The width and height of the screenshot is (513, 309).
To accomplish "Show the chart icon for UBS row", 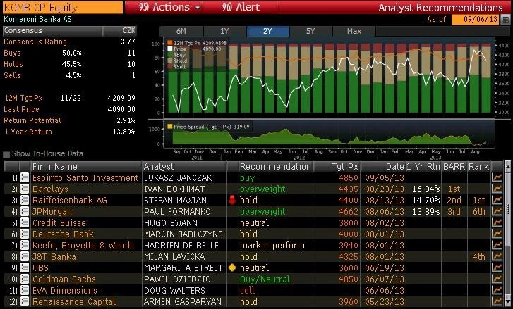I will [x=497, y=267].
